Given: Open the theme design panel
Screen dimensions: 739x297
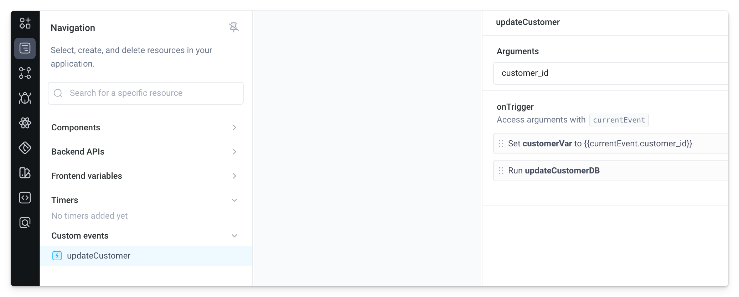Looking at the screenshot, I should [25, 173].
